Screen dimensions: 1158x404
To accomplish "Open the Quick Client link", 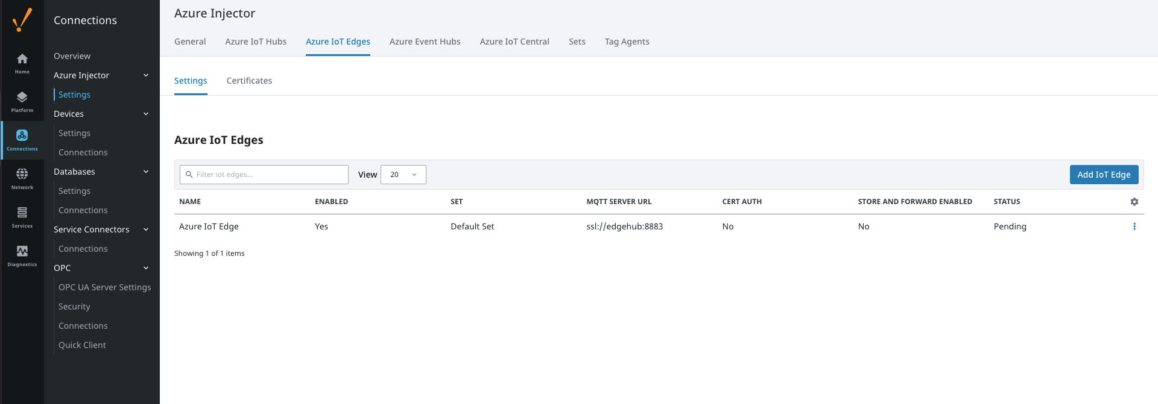I will pos(82,345).
